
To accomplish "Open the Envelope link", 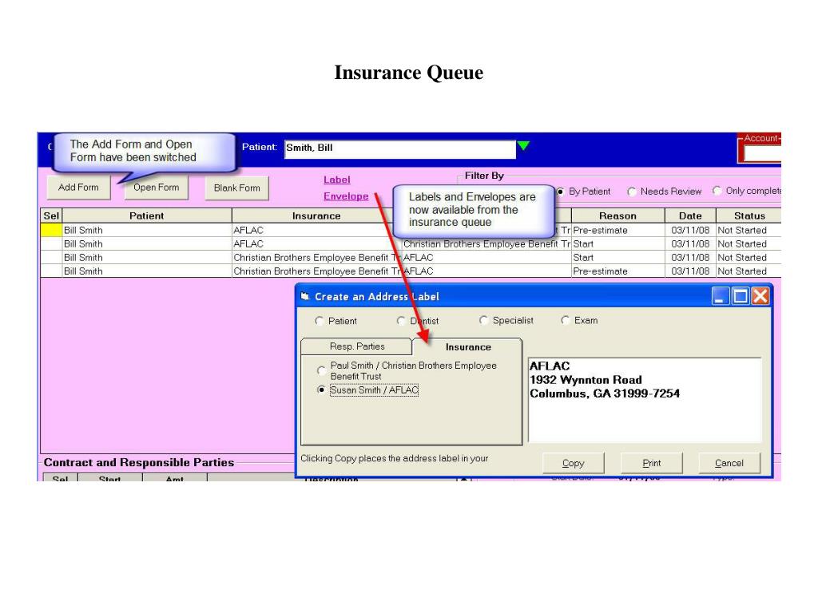I will coord(346,196).
